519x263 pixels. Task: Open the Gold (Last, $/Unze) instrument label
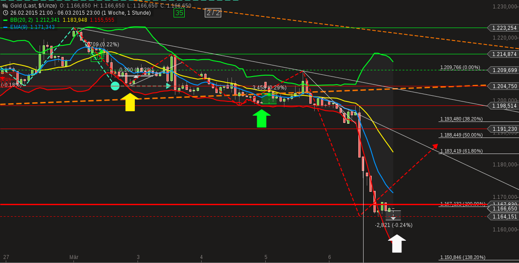33,6
